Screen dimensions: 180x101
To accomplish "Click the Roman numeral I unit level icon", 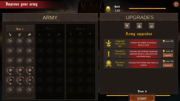I will coord(108,54).
